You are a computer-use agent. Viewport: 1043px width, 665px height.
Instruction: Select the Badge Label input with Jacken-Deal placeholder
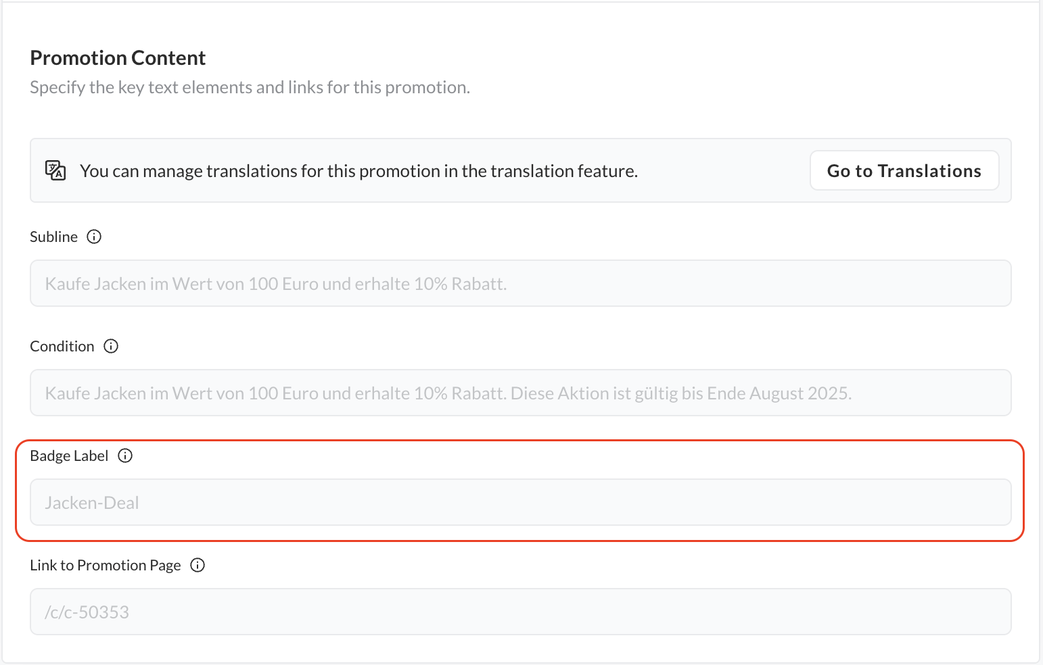click(520, 503)
